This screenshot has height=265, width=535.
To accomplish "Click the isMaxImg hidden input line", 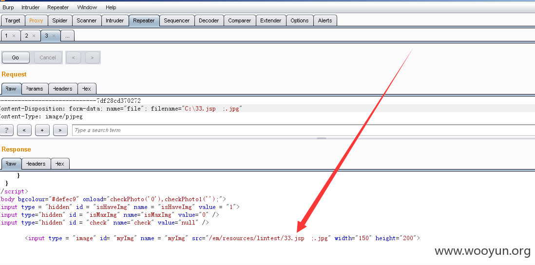I will 110,214.
